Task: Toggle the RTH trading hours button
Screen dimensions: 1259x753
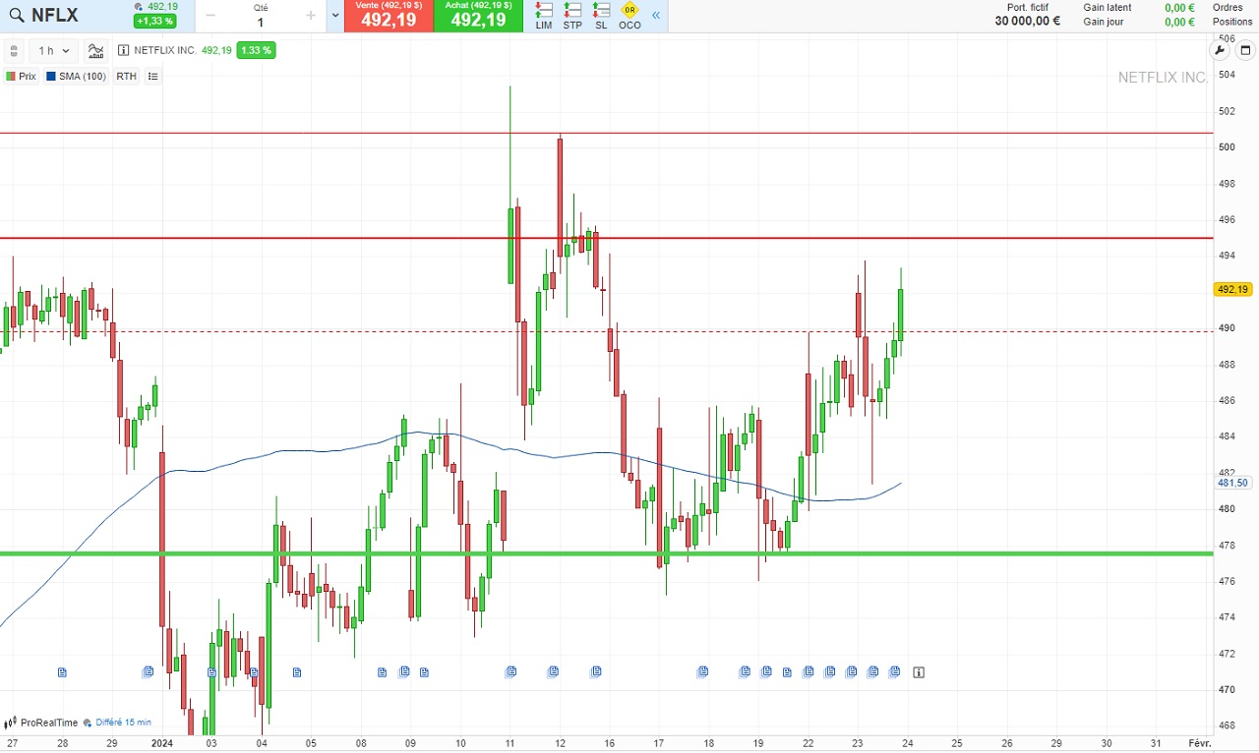Action: [x=126, y=76]
